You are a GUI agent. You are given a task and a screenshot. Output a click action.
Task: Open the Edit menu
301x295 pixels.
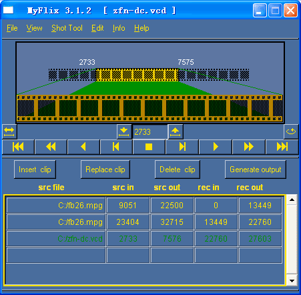coord(97,28)
